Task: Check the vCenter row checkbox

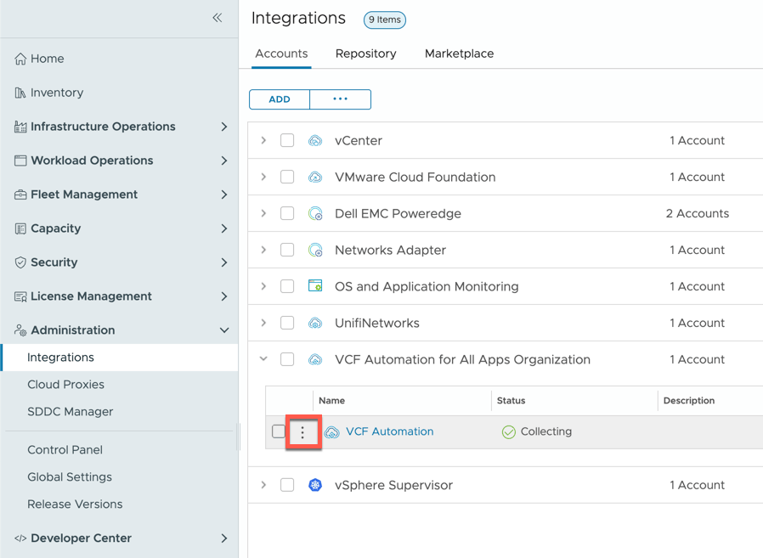Action: (x=287, y=141)
